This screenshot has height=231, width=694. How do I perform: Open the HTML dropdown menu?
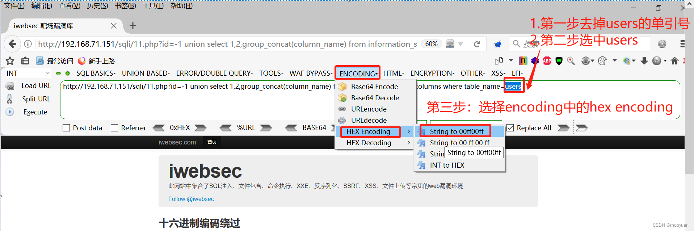(x=394, y=73)
